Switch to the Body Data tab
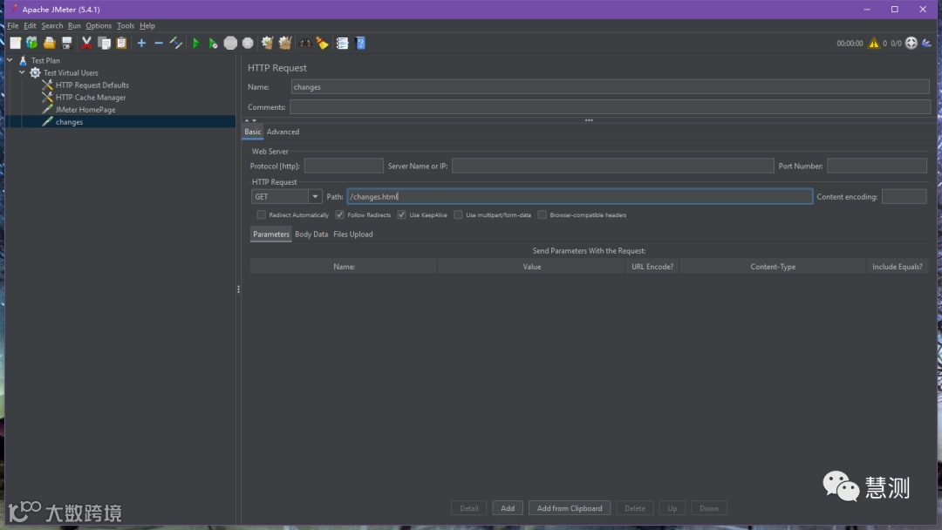 tap(311, 234)
